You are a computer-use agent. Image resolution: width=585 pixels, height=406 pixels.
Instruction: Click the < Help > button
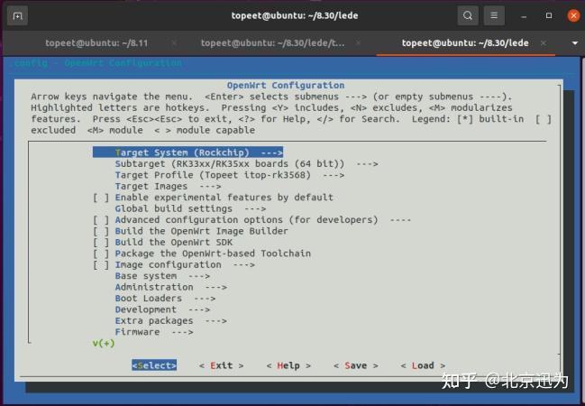coord(288,365)
